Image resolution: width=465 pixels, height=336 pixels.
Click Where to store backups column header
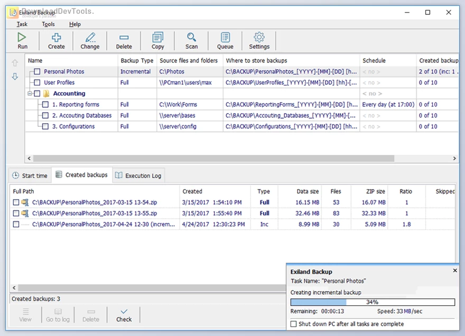point(291,61)
